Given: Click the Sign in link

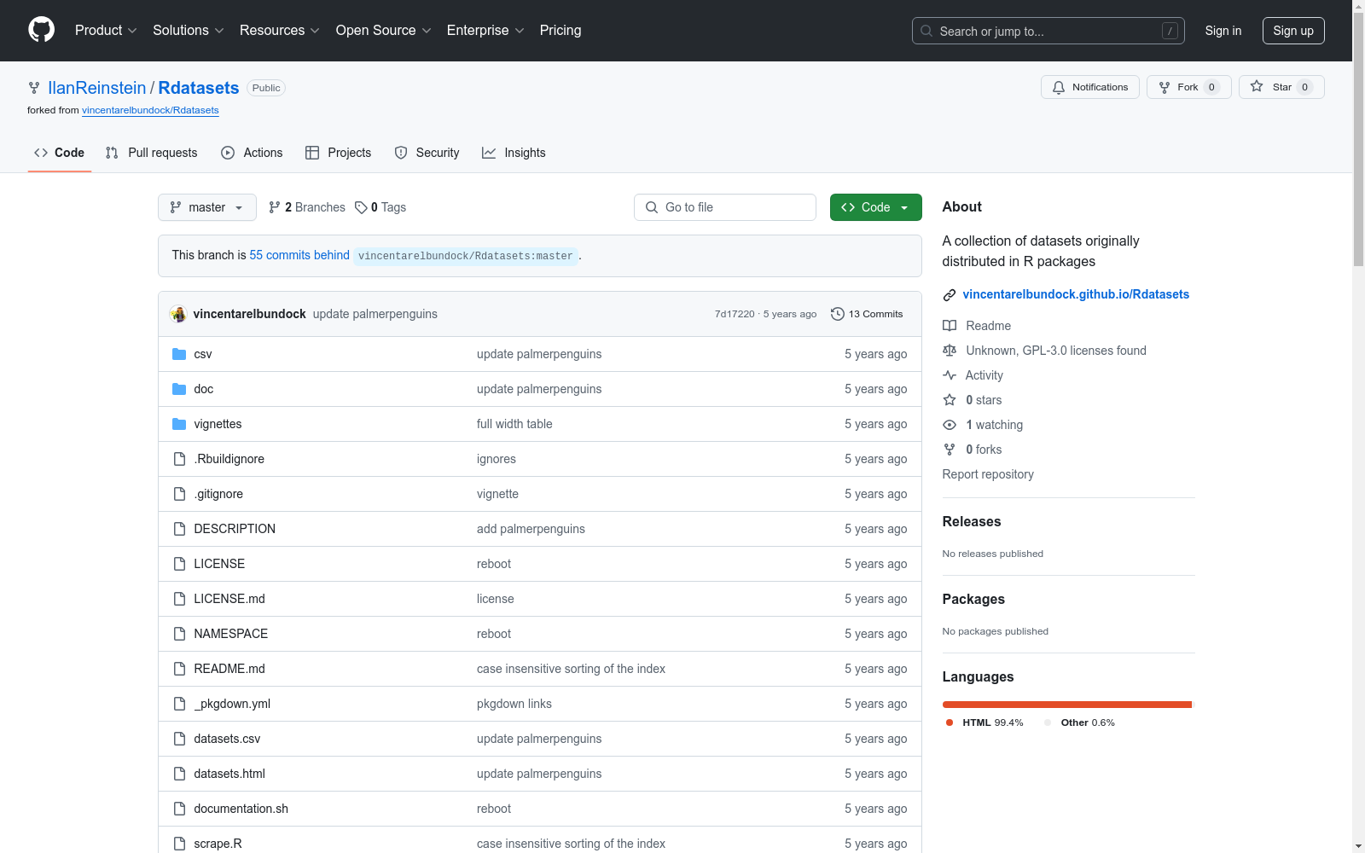Looking at the screenshot, I should coord(1223,31).
